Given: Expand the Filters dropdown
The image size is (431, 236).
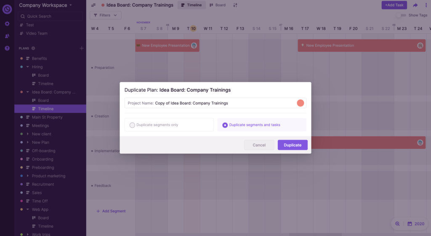Looking at the screenshot, I should (105, 15).
